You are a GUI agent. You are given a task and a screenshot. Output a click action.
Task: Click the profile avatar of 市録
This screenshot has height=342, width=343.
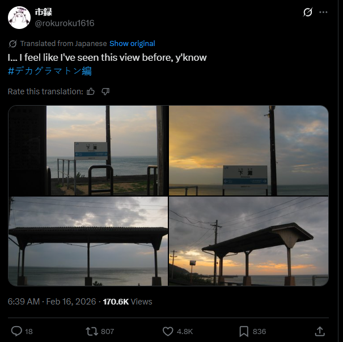(x=19, y=18)
